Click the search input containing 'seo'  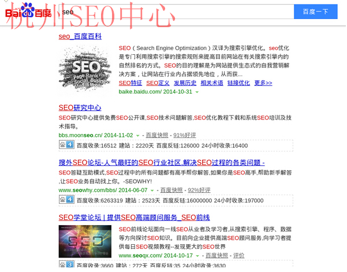coord(176,12)
